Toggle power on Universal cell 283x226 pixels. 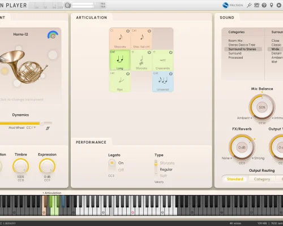click(x=171, y=73)
